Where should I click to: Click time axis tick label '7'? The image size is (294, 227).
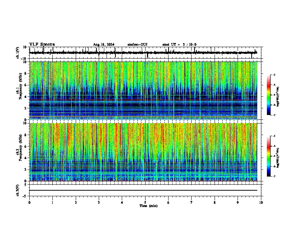click(192, 203)
